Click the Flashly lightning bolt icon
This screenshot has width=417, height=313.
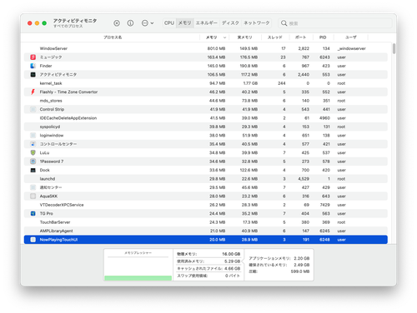tap(33, 92)
